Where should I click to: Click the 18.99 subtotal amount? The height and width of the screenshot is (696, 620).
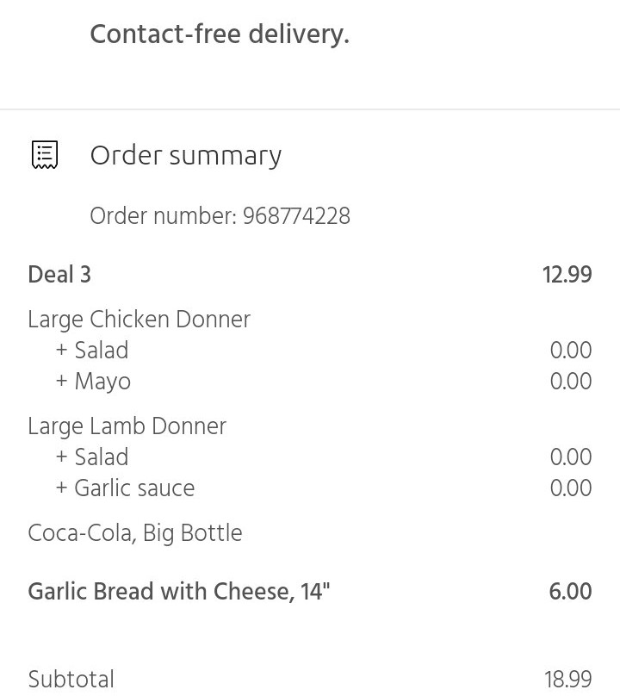pos(567,680)
